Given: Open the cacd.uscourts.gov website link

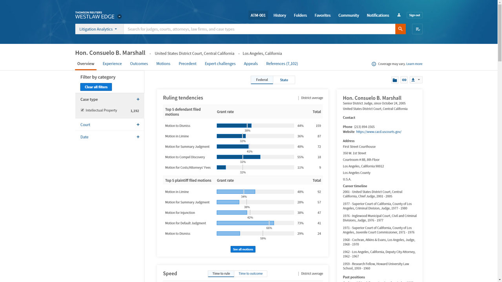Looking at the screenshot, I should pos(378,132).
